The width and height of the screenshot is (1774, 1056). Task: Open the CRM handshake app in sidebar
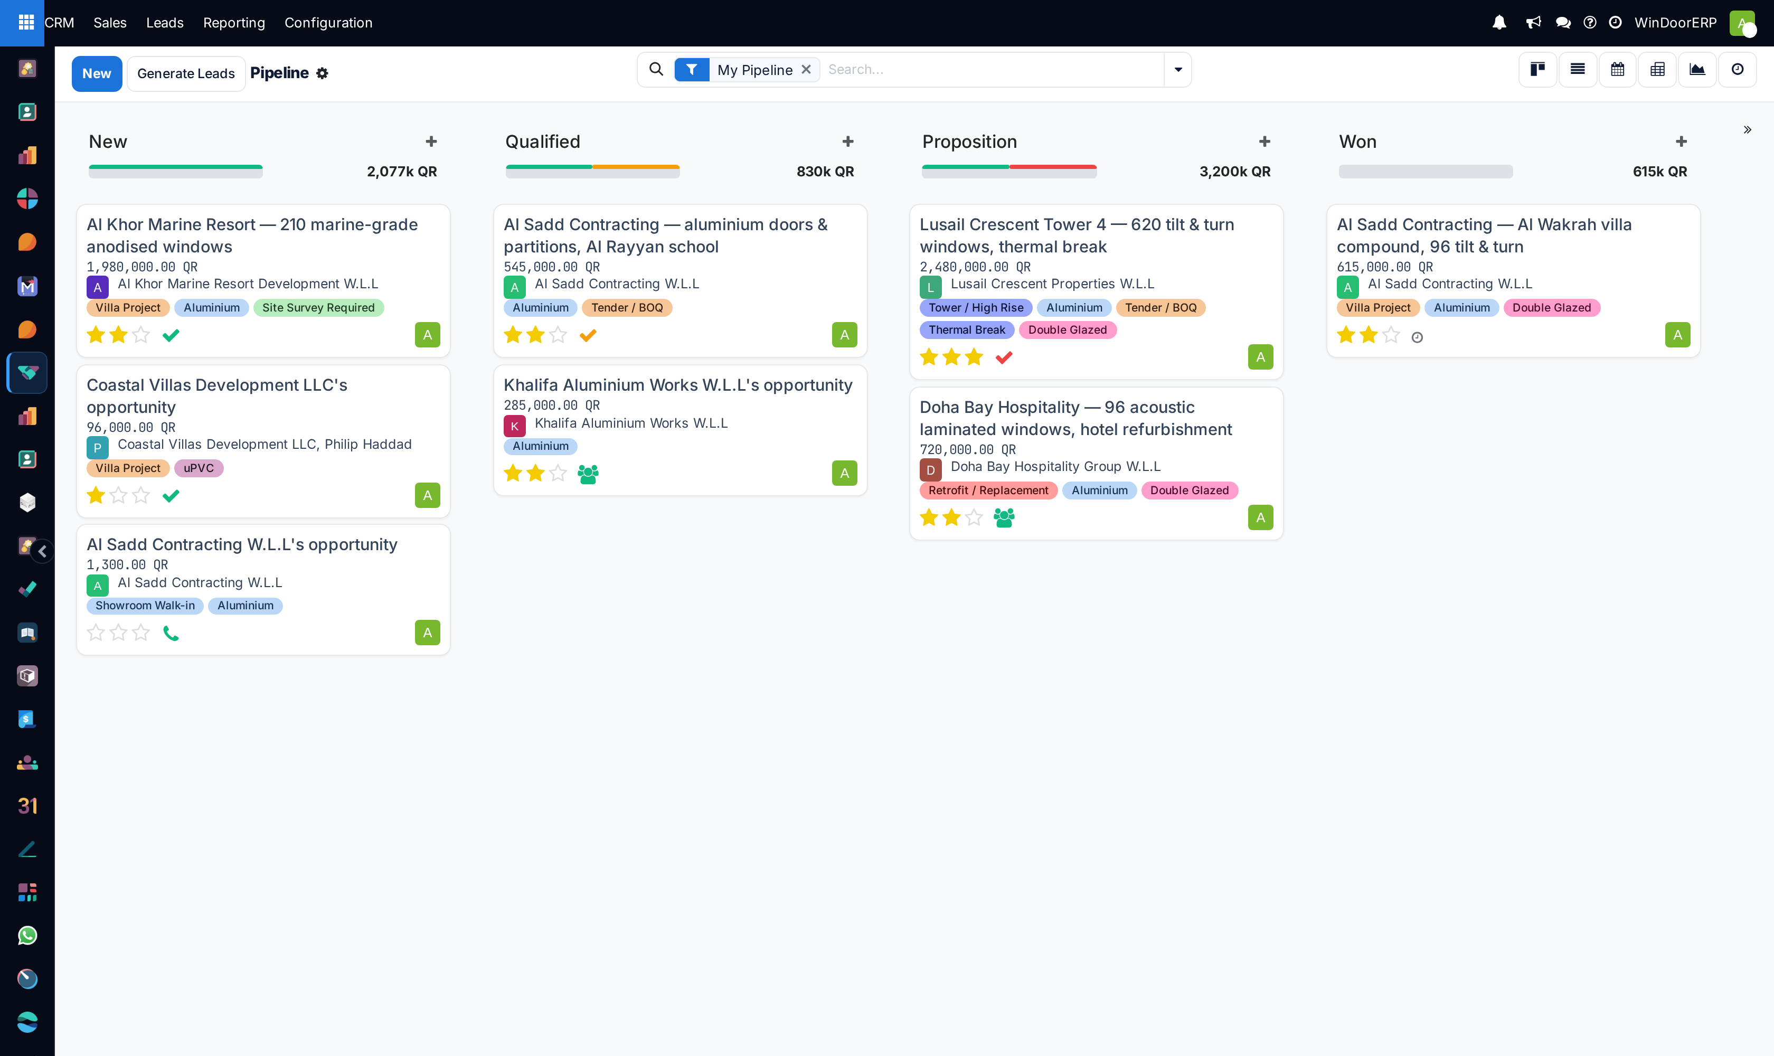27,372
